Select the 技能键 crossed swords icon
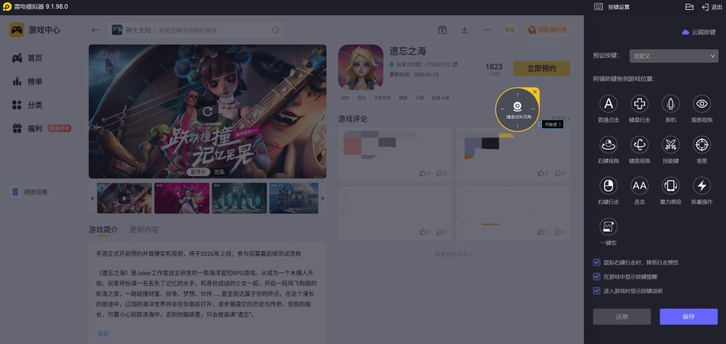Screen dimensions: 726x344 (671, 144)
